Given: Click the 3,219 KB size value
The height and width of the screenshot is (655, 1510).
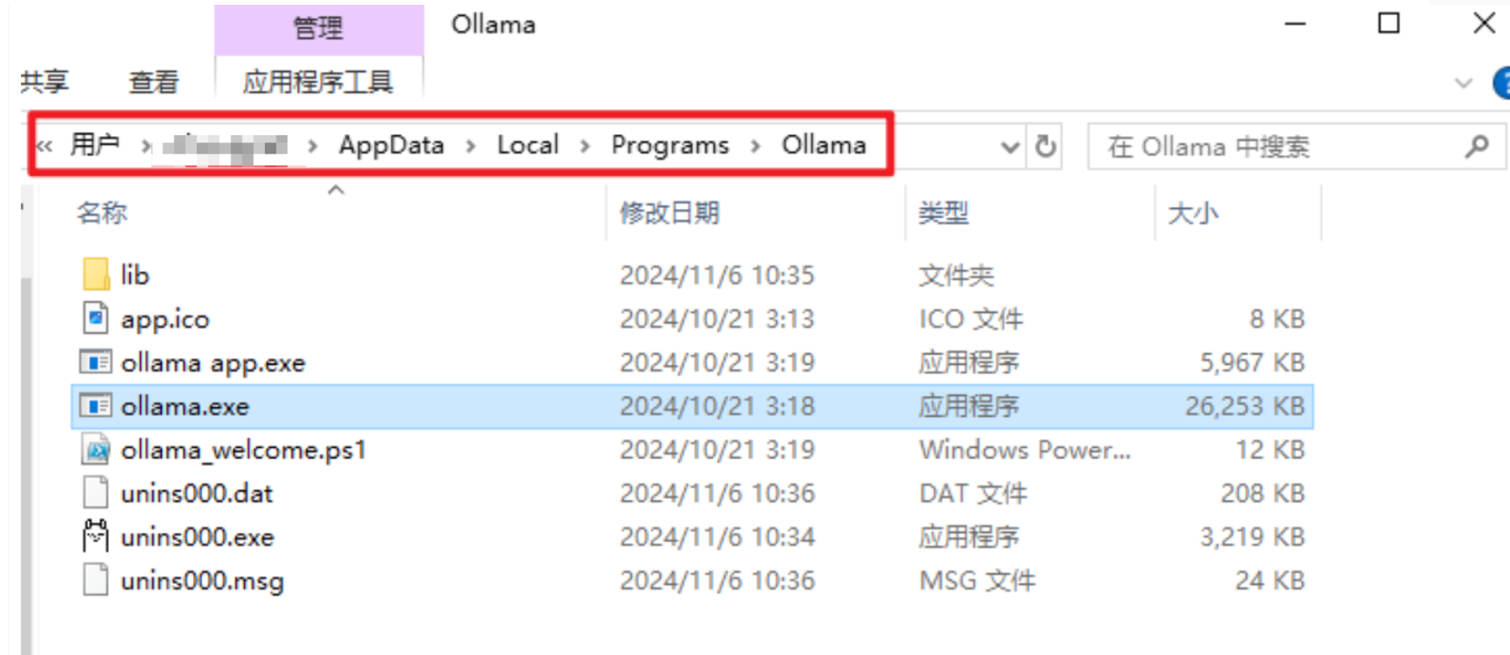Looking at the screenshot, I should pos(1252,537).
